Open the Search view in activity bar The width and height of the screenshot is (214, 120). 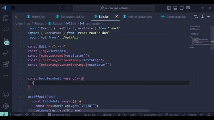[x=6, y=29]
